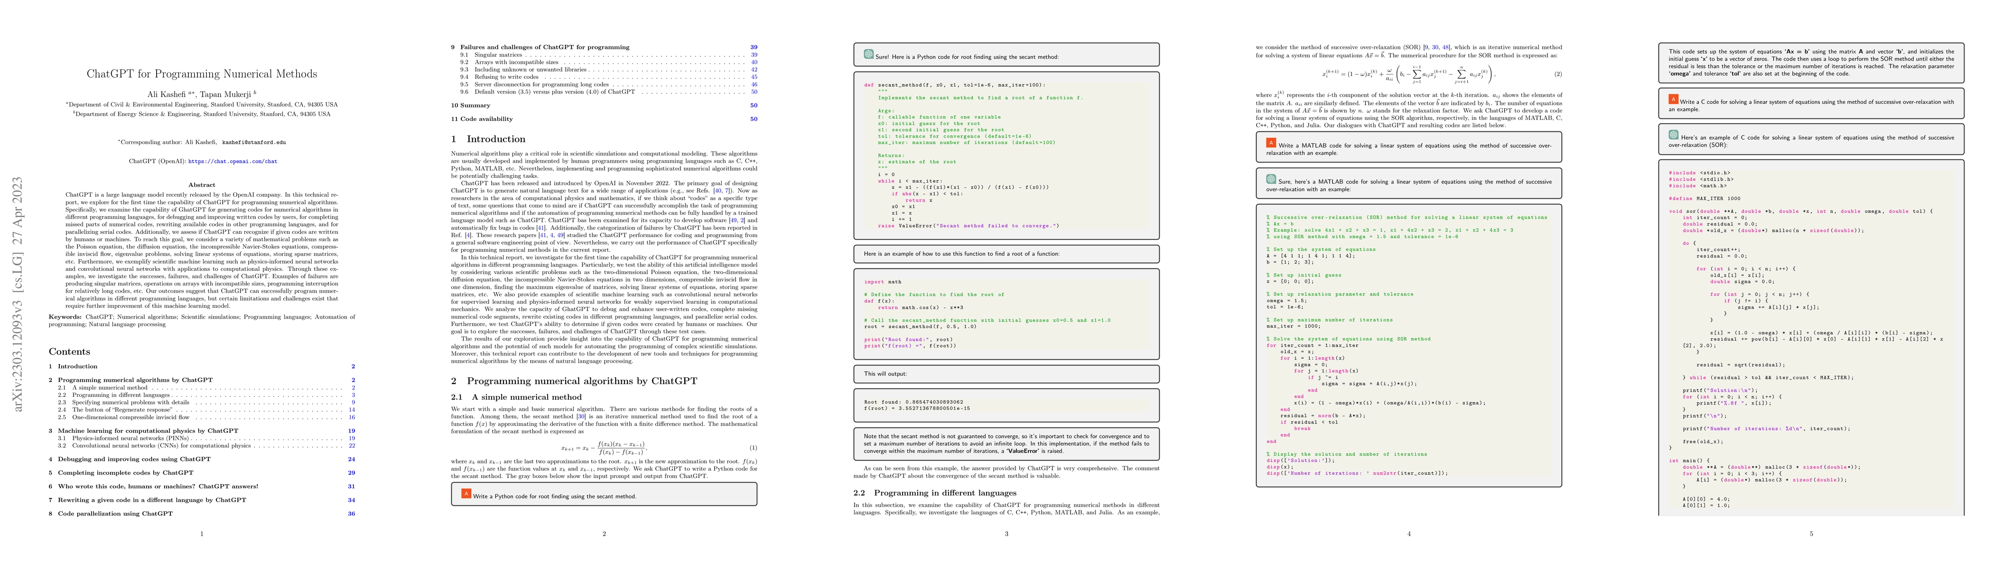The image size is (2012, 569).
Task: Click the ChatGPT logo beside 'Sure, here's a MATLAB code'
Action: tap(1271, 179)
